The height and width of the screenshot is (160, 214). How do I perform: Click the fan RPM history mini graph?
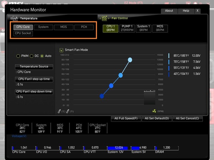tap(149, 97)
